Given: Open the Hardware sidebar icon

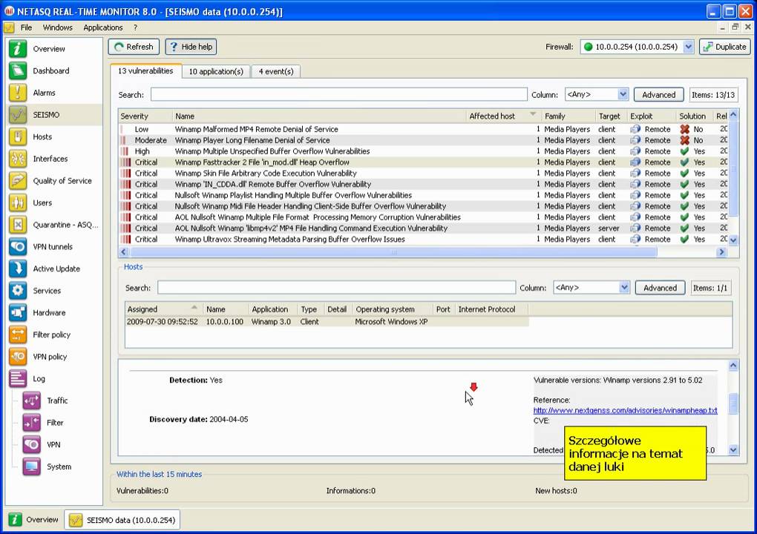Looking at the screenshot, I should coord(18,313).
